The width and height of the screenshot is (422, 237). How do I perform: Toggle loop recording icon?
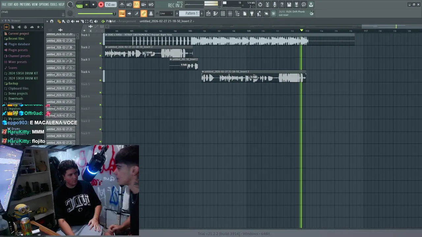point(151,5)
